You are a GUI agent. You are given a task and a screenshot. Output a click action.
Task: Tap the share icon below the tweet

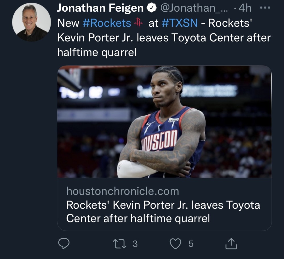click(231, 244)
